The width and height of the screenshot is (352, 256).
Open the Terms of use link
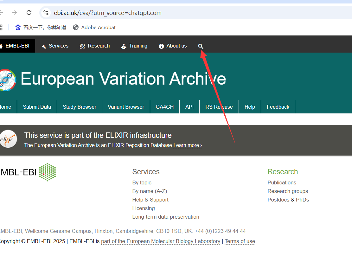pyautogui.click(x=240, y=241)
